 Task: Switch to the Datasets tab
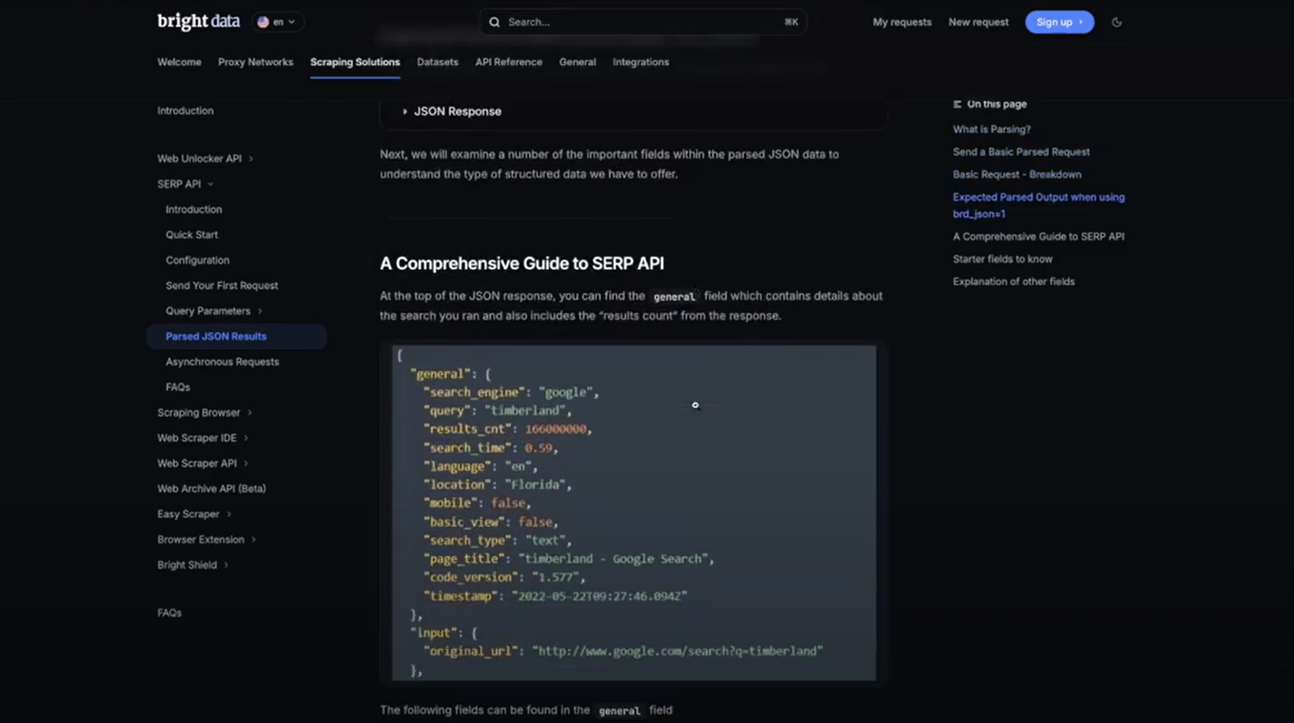click(437, 62)
